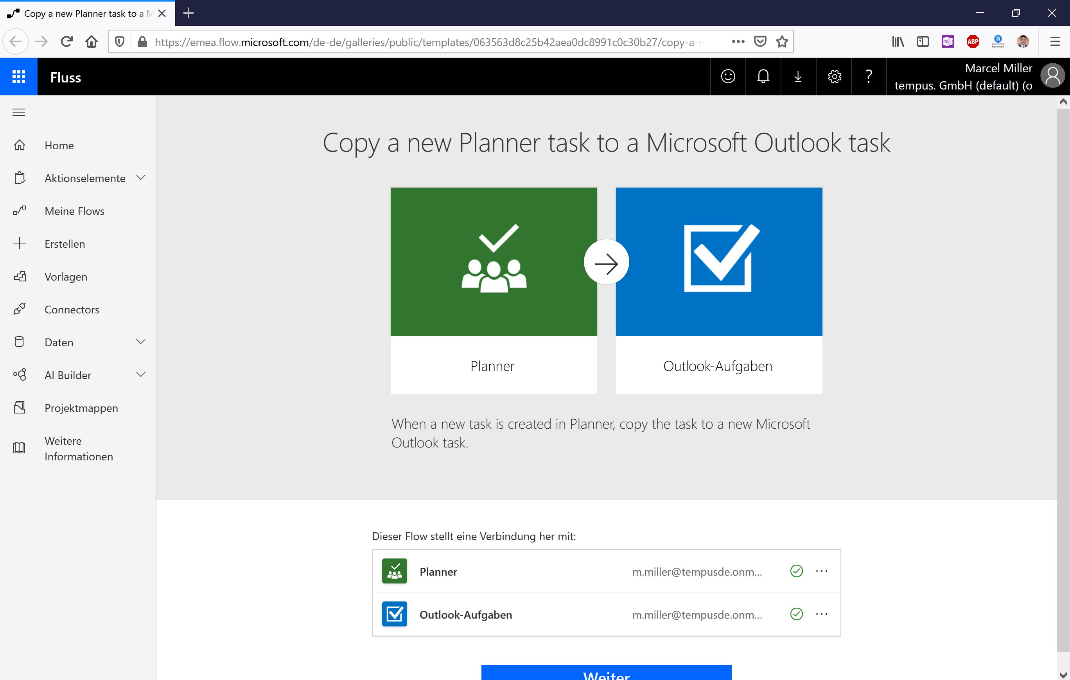Screen dimensions: 1070x680
Task: Open a new browser tab
Action: tap(189, 13)
